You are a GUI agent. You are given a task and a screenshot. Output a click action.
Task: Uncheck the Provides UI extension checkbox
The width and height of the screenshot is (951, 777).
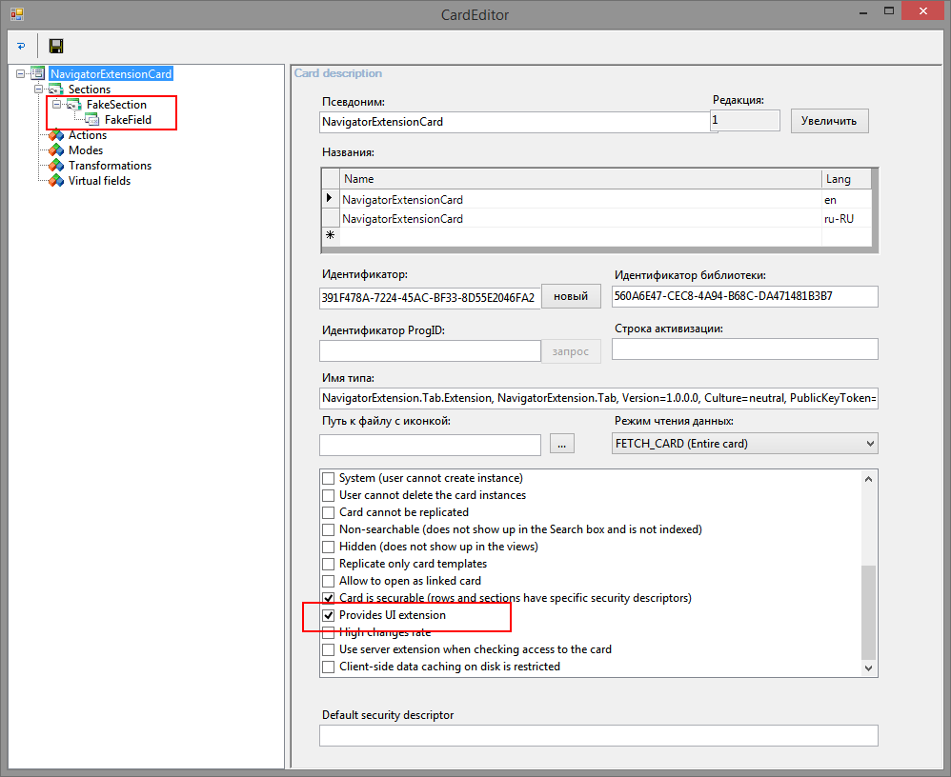(329, 615)
